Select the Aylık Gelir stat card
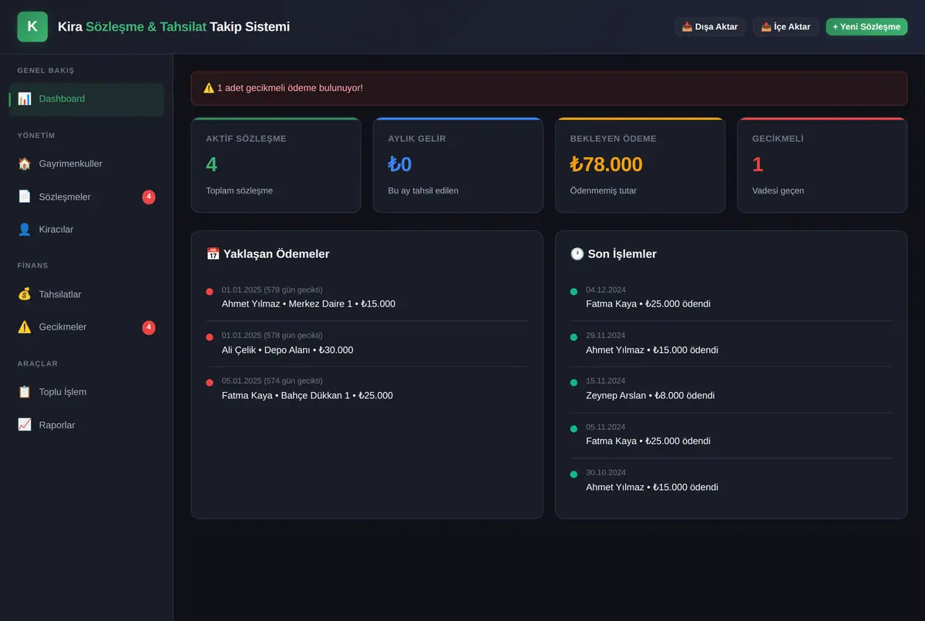 pos(458,165)
